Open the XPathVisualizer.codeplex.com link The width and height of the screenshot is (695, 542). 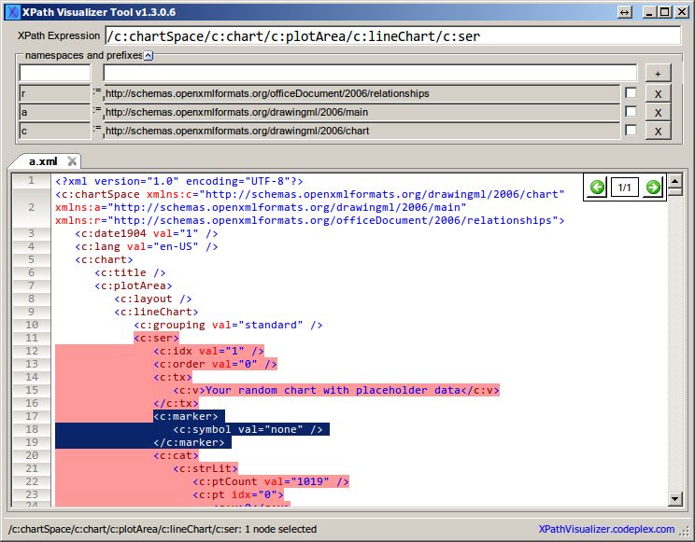point(606,529)
